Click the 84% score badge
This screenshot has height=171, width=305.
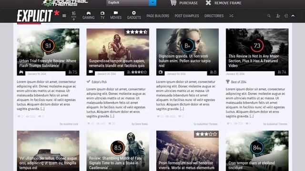coord(257,148)
